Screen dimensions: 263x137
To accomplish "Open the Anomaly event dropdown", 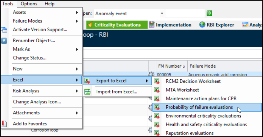I will [162, 13].
